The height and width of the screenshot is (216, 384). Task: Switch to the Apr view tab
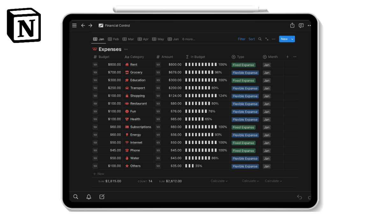tap(143, 39)
